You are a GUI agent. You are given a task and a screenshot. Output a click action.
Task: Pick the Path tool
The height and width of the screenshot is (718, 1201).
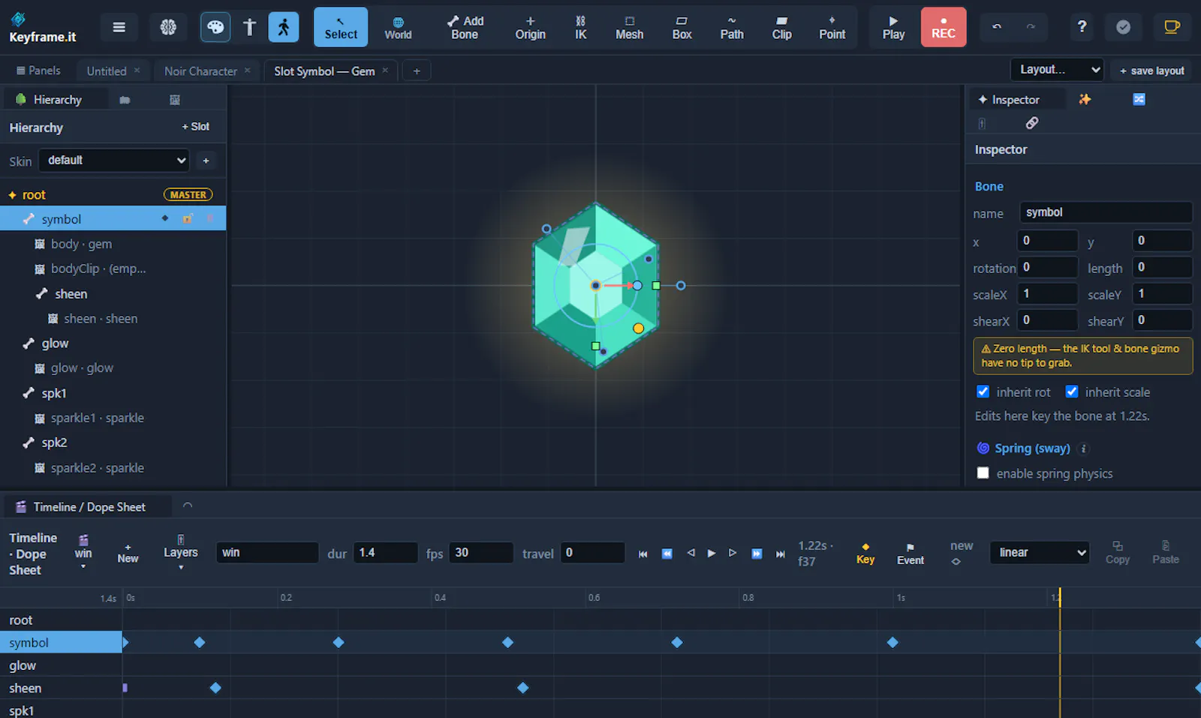pyautogui.click(x=732, y=28)
